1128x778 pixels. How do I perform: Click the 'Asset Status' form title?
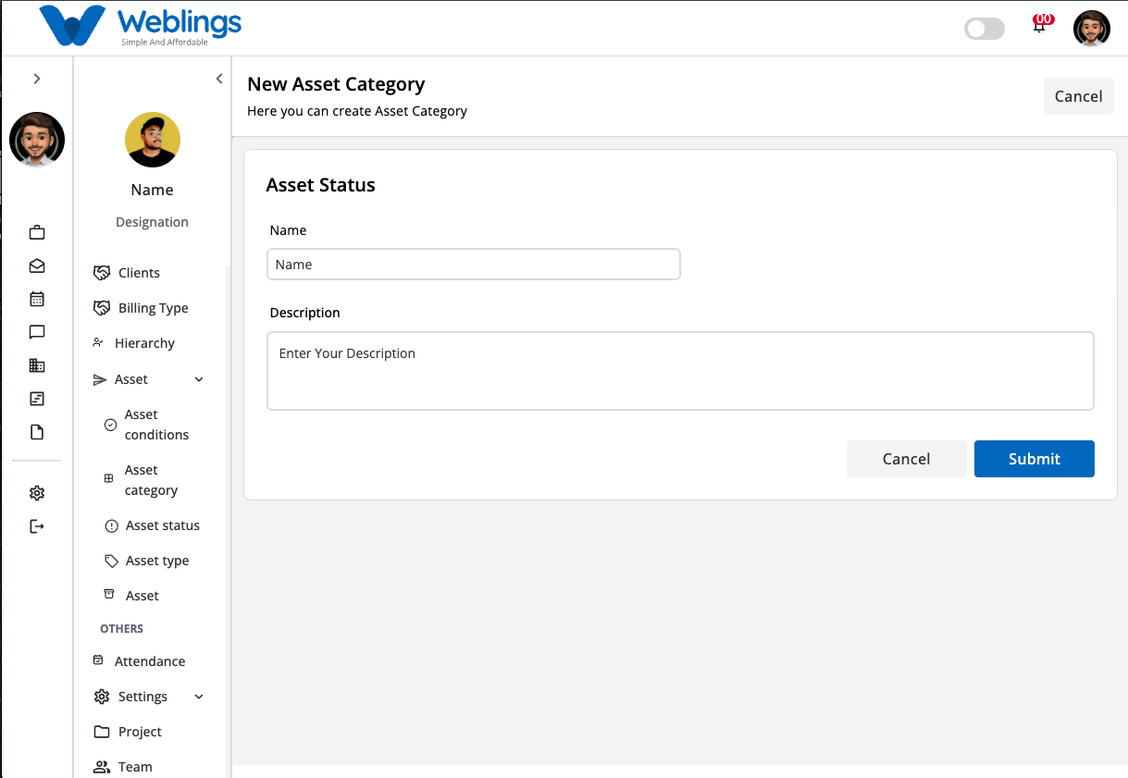coord(320,185)
